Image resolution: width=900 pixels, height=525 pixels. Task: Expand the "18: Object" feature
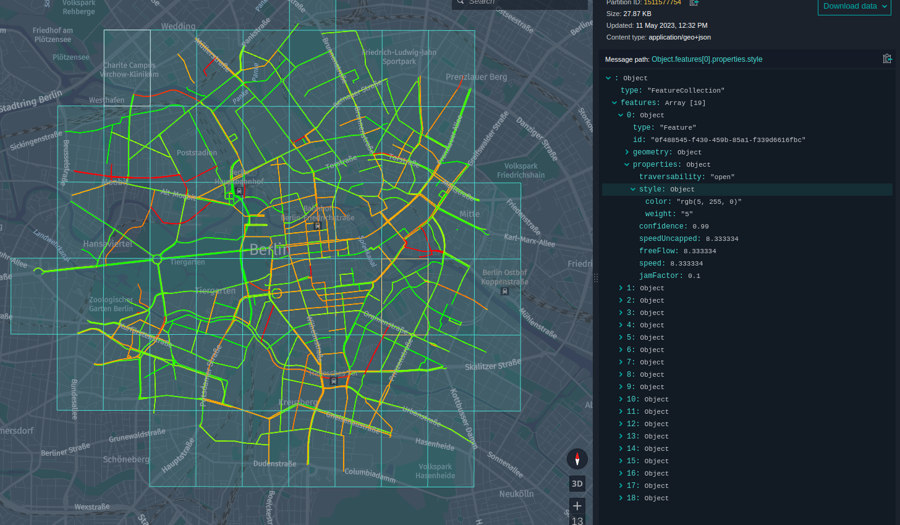pos(621,498)
